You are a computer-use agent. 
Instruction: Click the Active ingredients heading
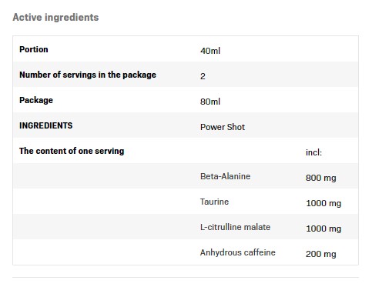point(55,18)
